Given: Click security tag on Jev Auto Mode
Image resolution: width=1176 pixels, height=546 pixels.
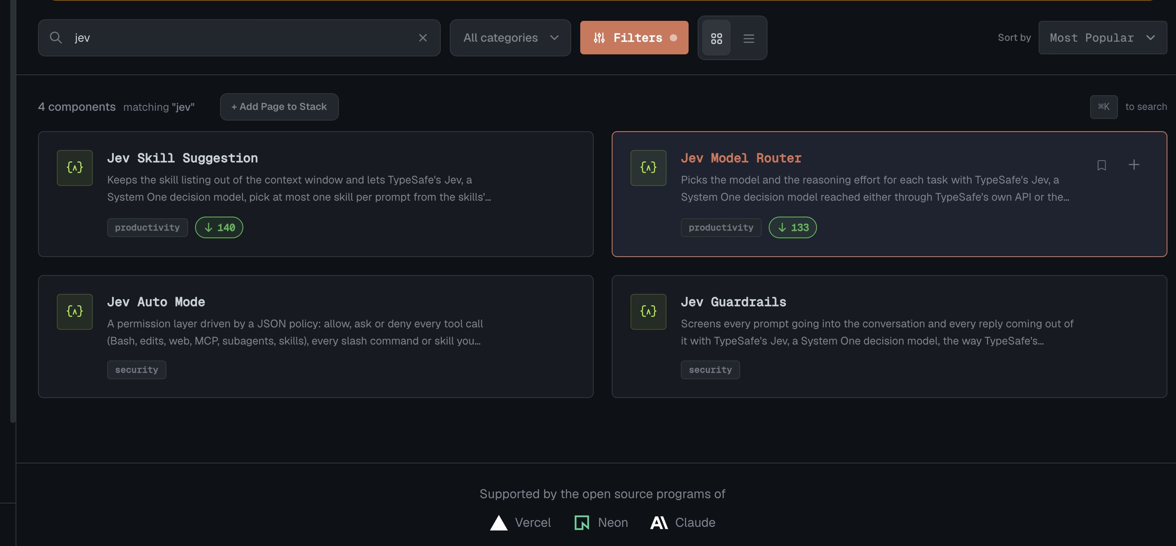Looking at the screenshot, I should [137, 370].
